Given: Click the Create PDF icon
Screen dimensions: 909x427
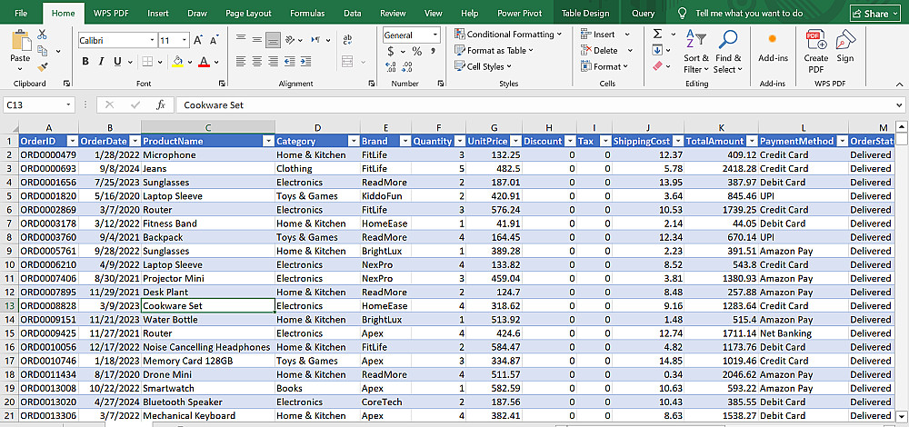Looking at the screenshot, I should [x=815, y=40].
